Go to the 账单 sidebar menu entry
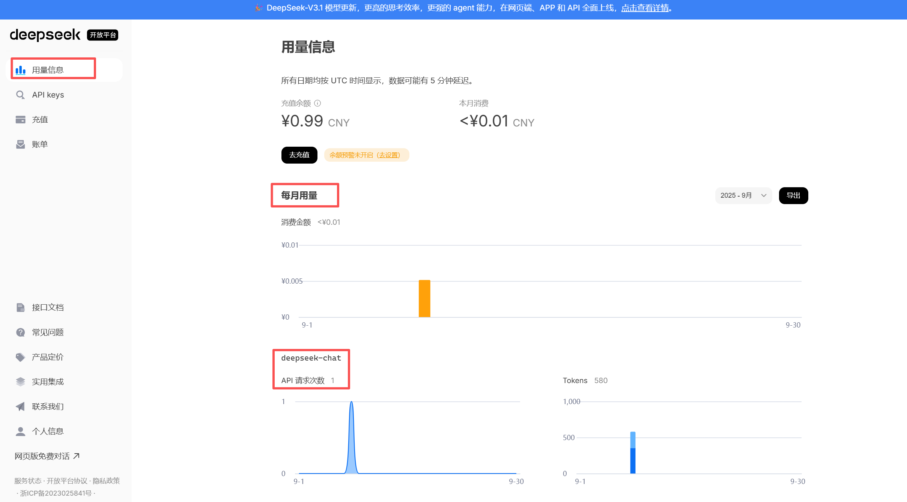Image resolution: width=907 pixels, height=502 pixels. [40, 144]
